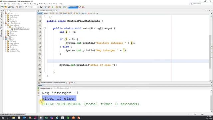This screenshot has width=213, height=120.
Task: Run the project with green play icon
Action: (53, 7)
